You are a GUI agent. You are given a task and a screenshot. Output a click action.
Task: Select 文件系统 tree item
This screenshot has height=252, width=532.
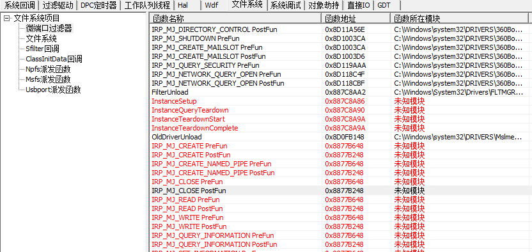click(42, 38)
